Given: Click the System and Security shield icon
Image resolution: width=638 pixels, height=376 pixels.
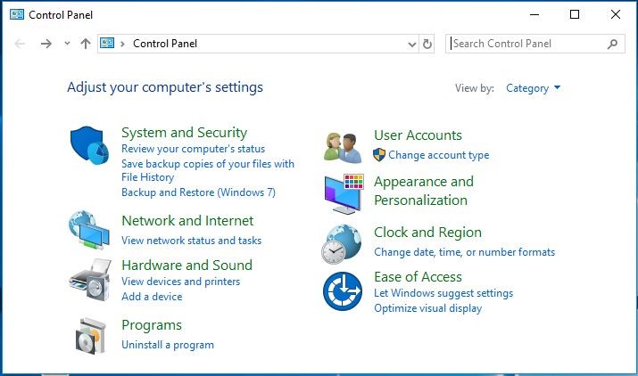Looking at the screenshot, I should 90,146.
